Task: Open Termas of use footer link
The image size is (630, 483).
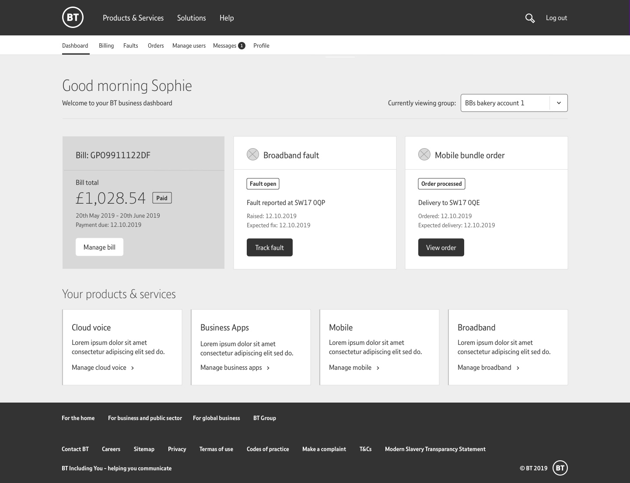Action: tap(216, 449)
